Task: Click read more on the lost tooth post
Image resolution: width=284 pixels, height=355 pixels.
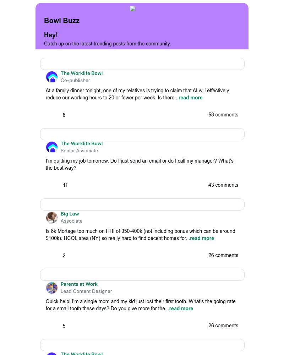Action: [x=181, y=309]
